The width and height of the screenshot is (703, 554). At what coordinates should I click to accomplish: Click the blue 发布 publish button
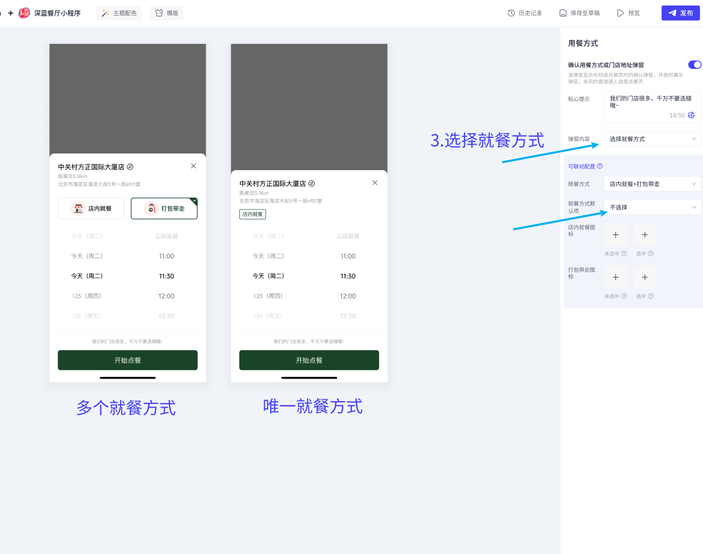click(680, 13)
